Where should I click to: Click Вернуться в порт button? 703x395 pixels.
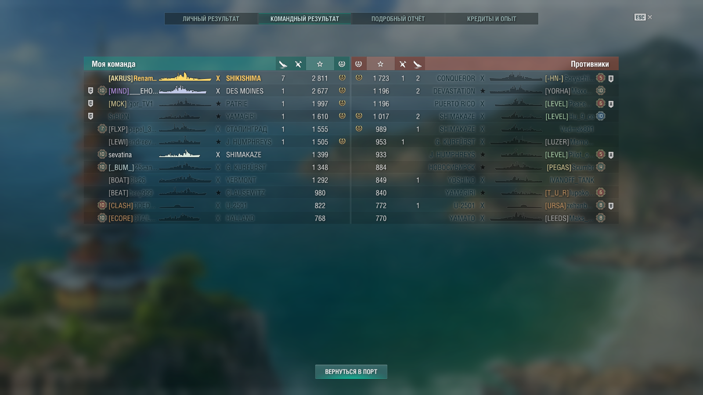click(351, 372)
